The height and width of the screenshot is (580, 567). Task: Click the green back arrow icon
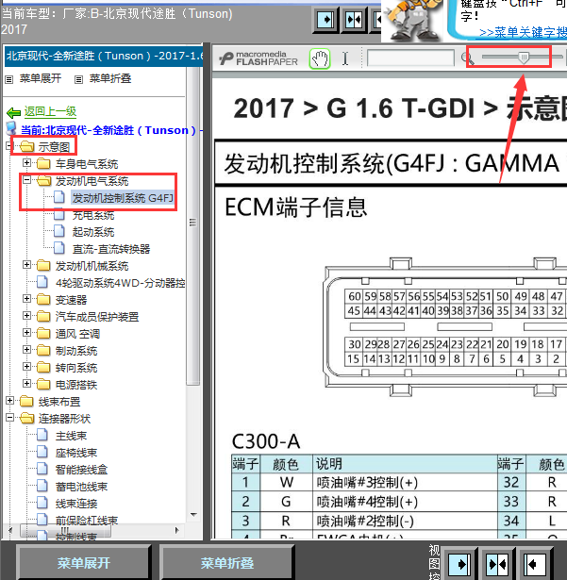pos(13,112)
